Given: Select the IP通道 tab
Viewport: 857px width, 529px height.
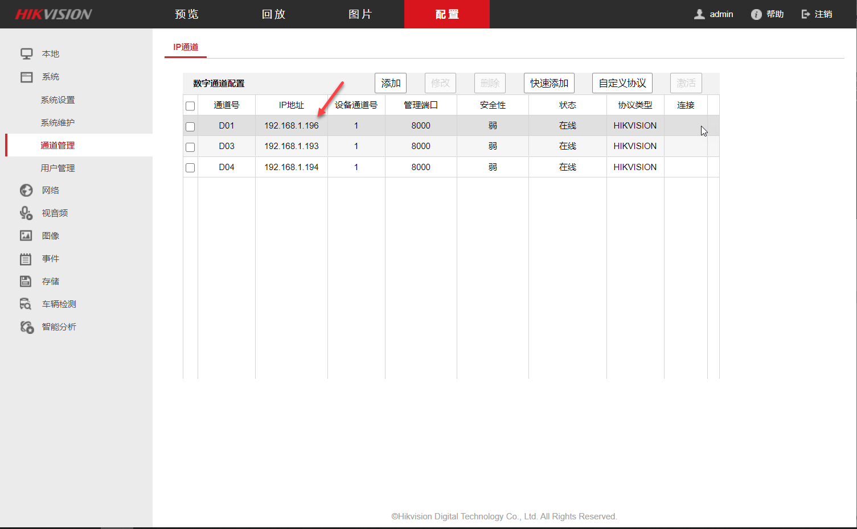Looking at the screenshot, I should [x=186, y=47].
